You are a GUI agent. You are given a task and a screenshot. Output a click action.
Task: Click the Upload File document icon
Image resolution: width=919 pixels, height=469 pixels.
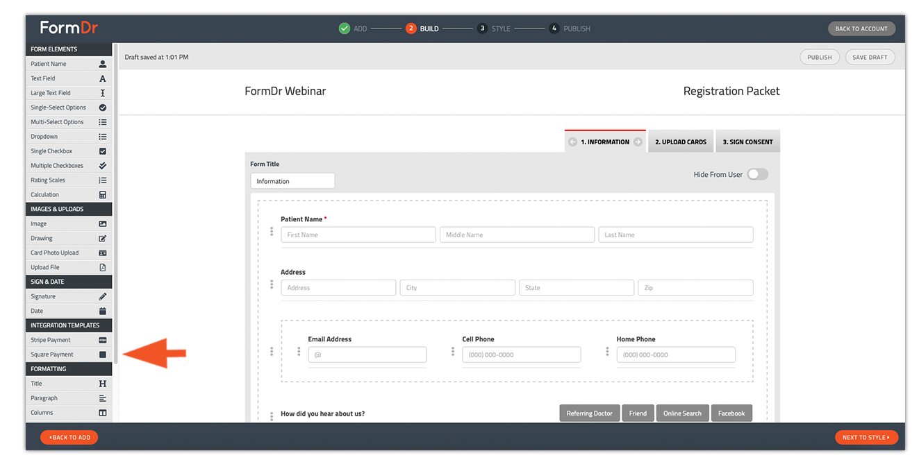pos(103,268)
